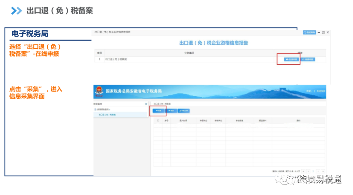Click page number 1 in pagination
353x195 pixels.
point(313,171)
